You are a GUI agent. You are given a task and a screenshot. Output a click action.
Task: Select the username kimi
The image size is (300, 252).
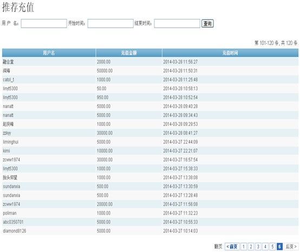point(6,151)
